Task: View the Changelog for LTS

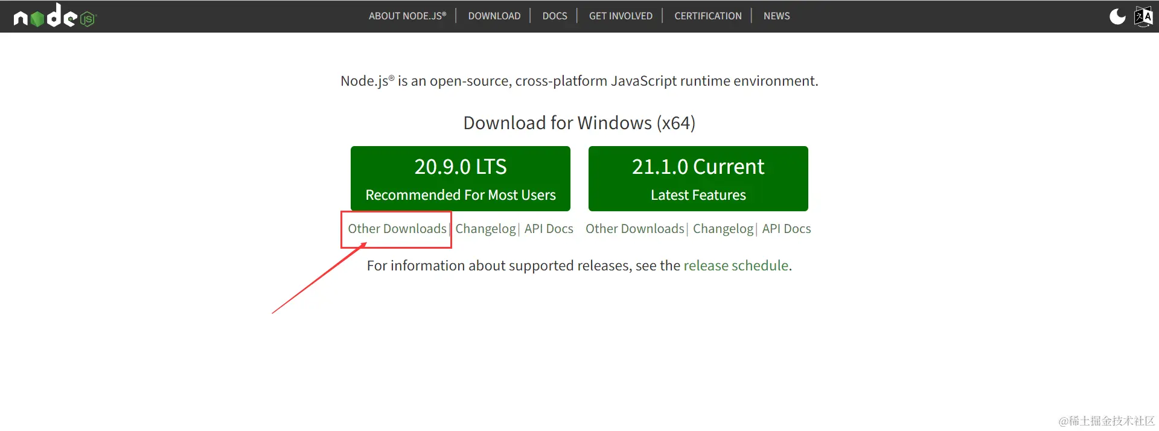Action: pyautogui.click(x=485, y=229)
